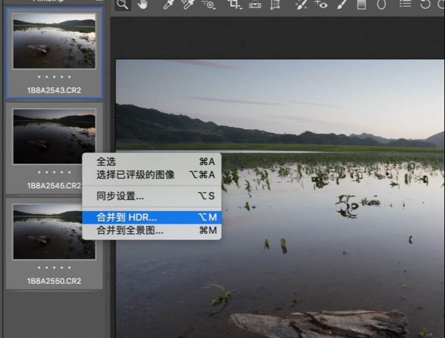This screenshot has height=338, width=445.
Task: Select the Crop tool
Action: click(235, 4)
